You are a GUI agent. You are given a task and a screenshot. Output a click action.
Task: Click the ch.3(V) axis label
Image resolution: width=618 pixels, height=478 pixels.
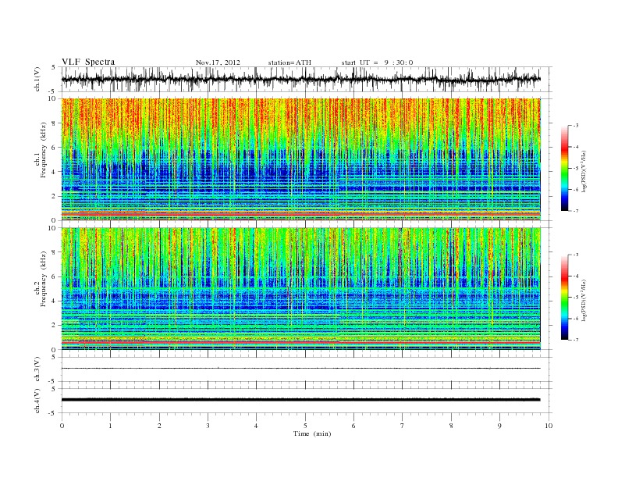click(37, 369)
